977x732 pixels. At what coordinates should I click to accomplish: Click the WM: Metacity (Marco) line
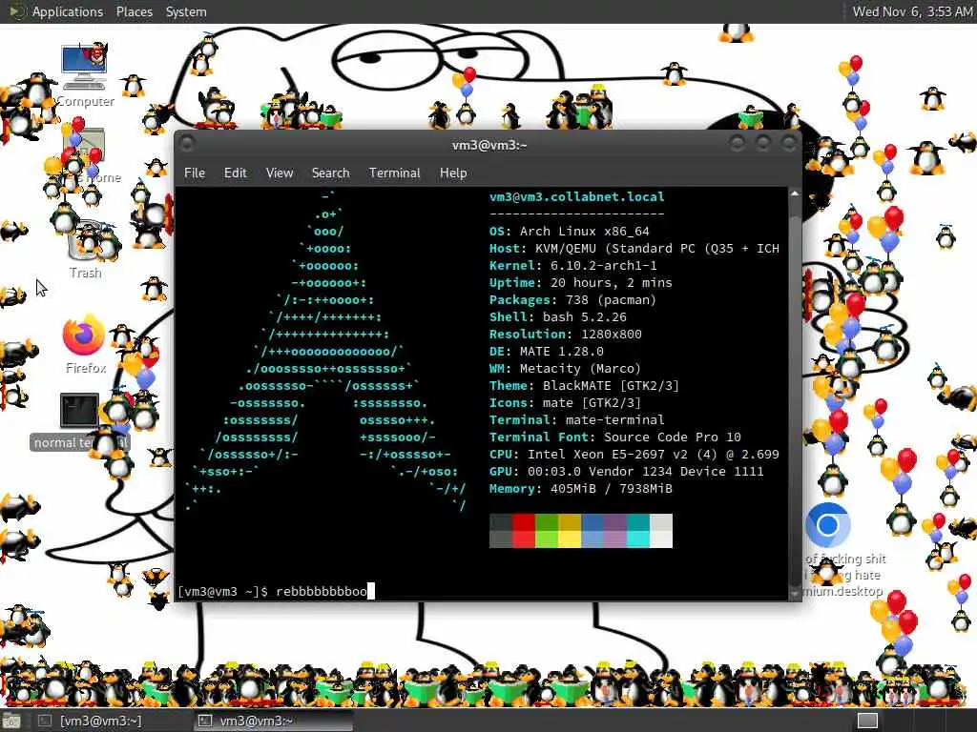tap(565, 369)
